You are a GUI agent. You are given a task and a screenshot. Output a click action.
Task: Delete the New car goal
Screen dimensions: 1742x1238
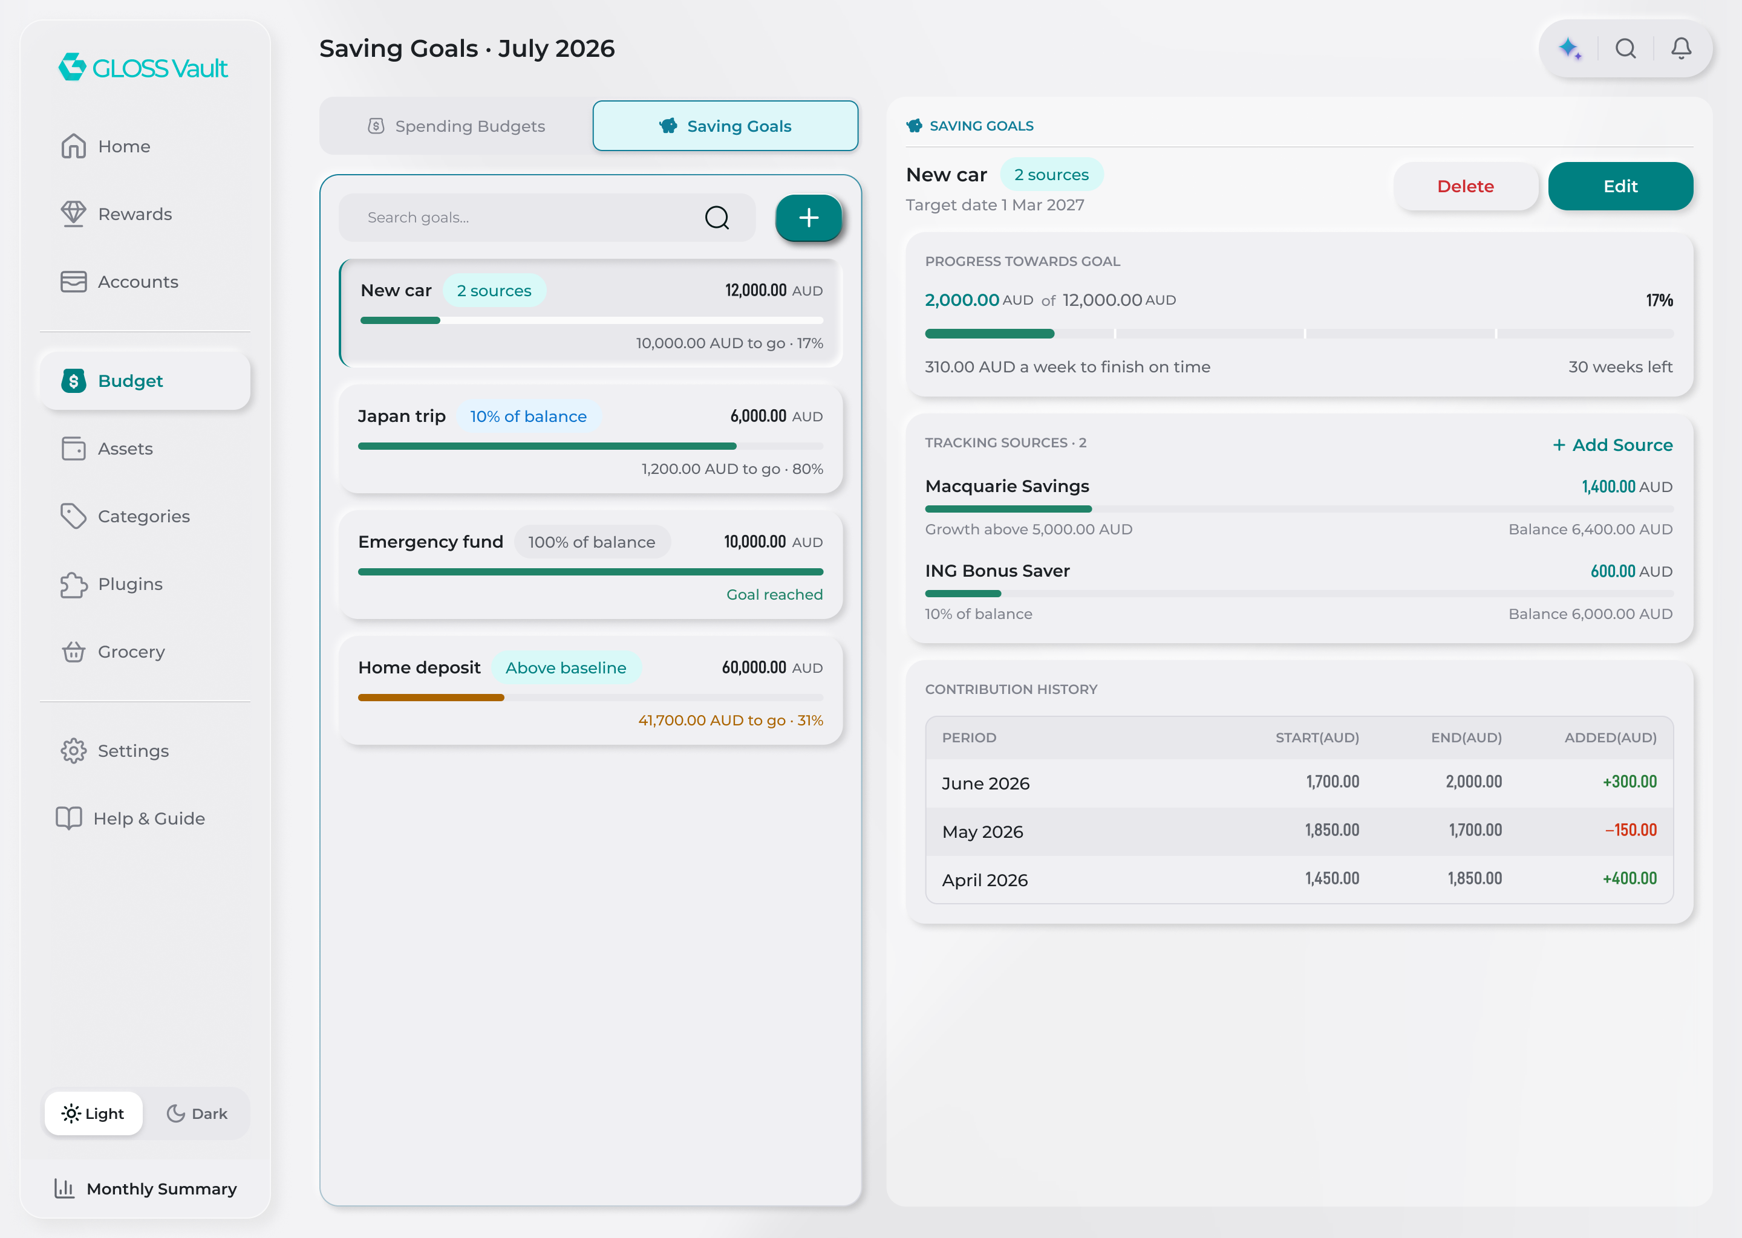tap(1465, 186)
